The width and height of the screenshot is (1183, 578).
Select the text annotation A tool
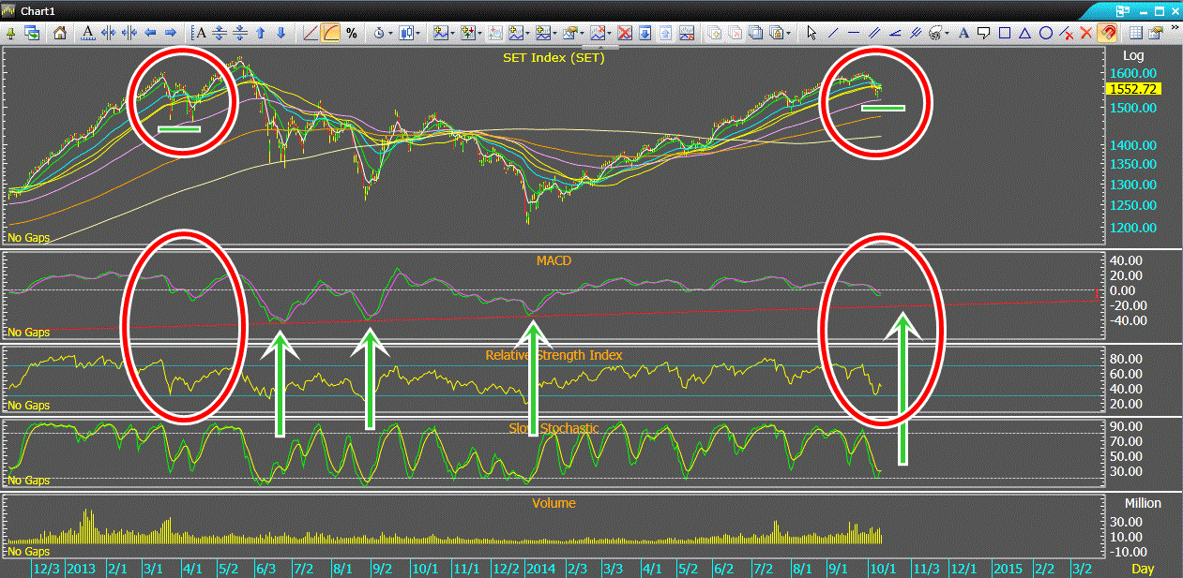(963, 33)
